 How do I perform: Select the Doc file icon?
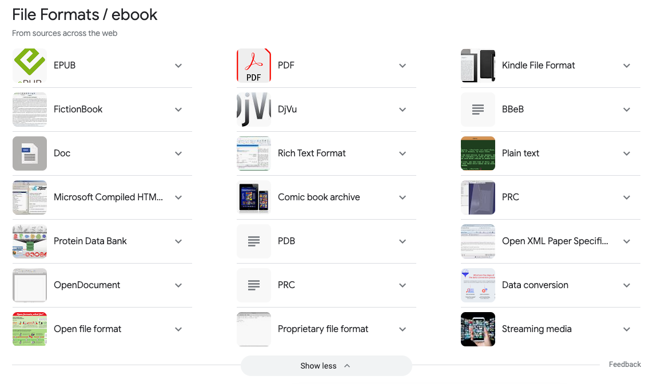pyautogui.click(x=30, y=153)
